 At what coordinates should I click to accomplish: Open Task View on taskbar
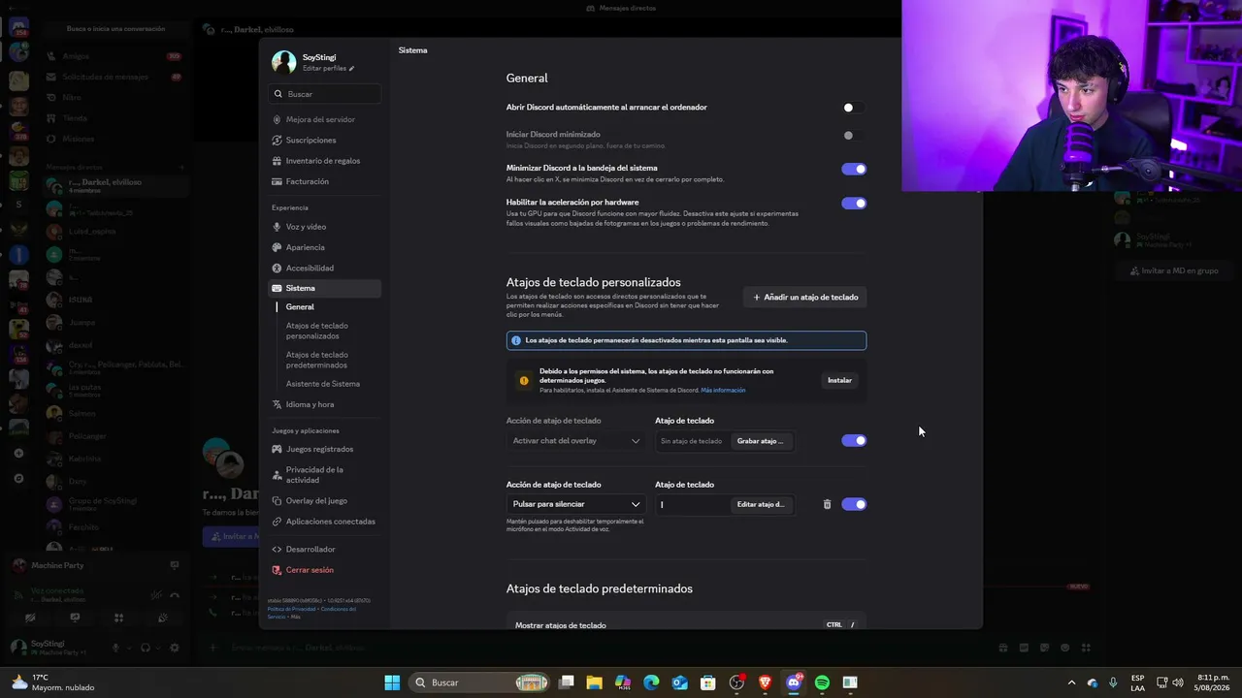[567, 682]
